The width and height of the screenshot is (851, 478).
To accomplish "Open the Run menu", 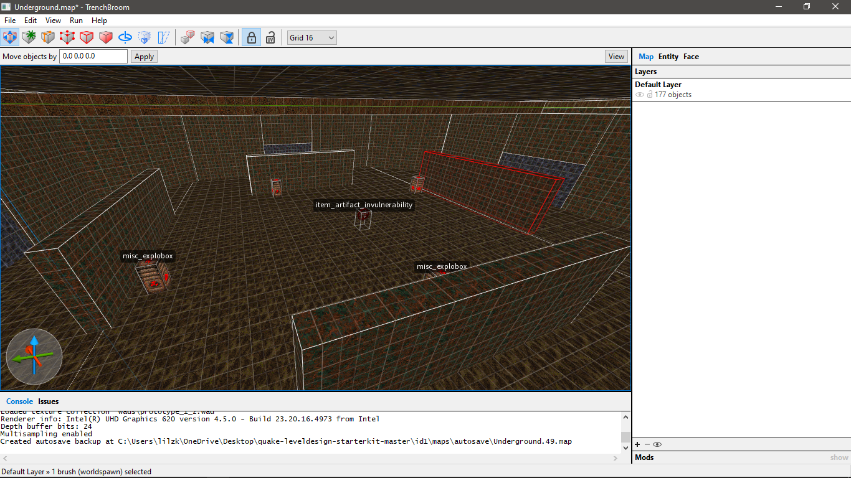I will (x=76, y=21).
